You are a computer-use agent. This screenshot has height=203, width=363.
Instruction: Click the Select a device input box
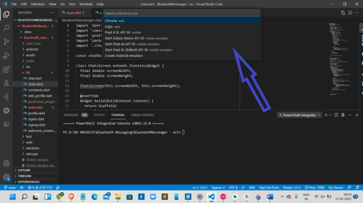pyautogui.click(x=181, y=13)
